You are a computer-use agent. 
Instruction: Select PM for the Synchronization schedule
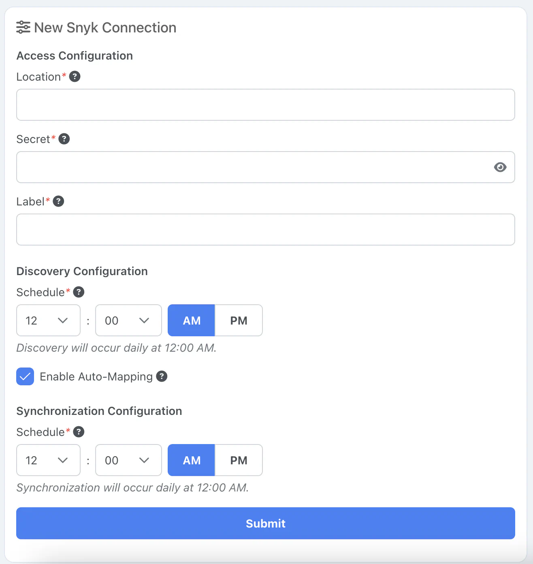tap(239, 460)
